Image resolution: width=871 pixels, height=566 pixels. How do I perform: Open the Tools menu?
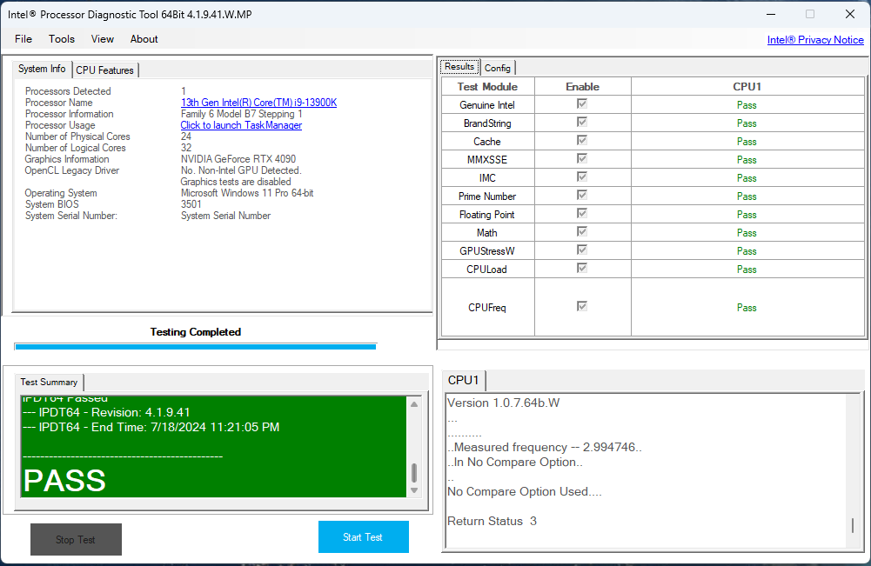tap(62, 39)
